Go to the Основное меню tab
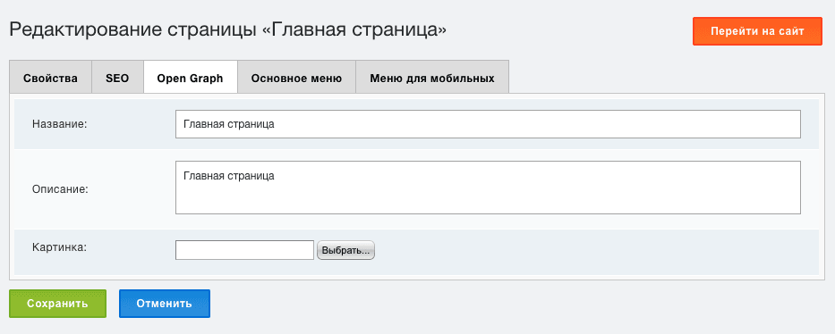Image resolution: width=835 pixels, height=334 pixels. point(296,79)
